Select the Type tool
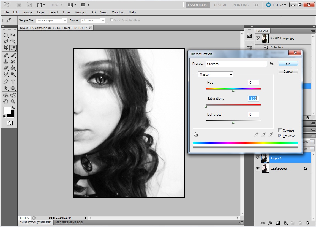The height and width of the screenshot is (227, 316). [13, 82]
